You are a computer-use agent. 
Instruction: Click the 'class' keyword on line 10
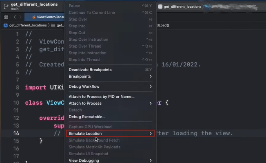point(34,103)
